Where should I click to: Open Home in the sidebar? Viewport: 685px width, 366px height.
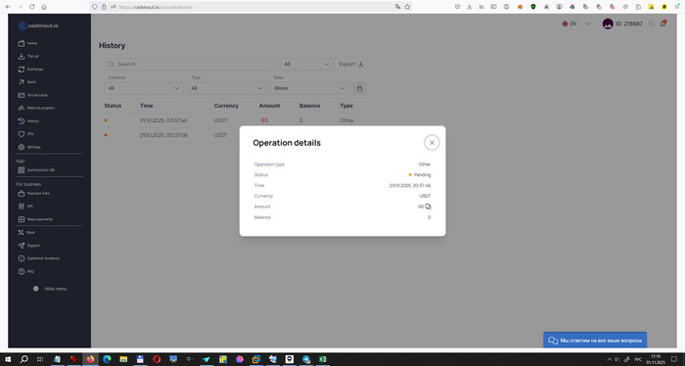(x=27, y=43)
